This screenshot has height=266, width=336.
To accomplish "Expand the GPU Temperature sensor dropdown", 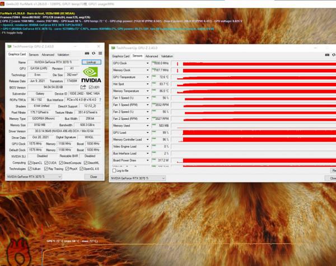I will pos(148,77).
